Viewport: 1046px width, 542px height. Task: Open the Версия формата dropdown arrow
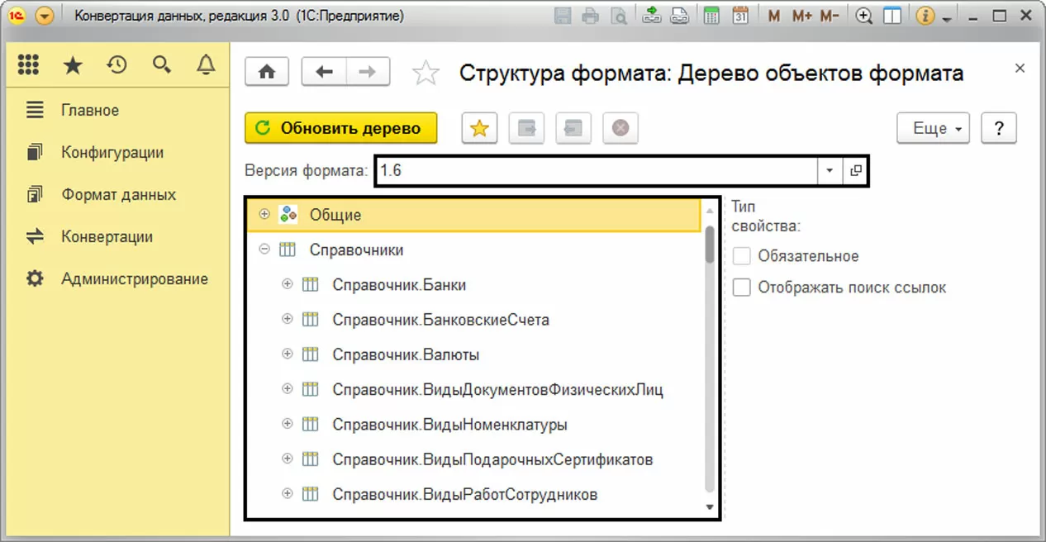(830, 171)
